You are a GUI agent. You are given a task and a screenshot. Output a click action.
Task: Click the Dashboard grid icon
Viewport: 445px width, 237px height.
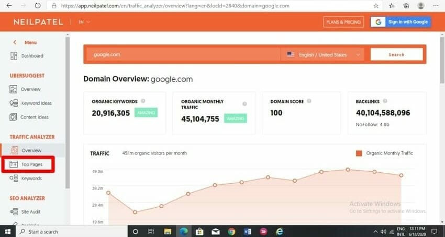click(14, 56)
